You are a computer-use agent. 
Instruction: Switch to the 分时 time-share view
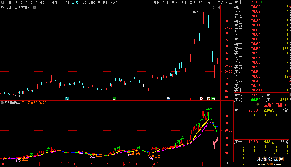[10, 2]
